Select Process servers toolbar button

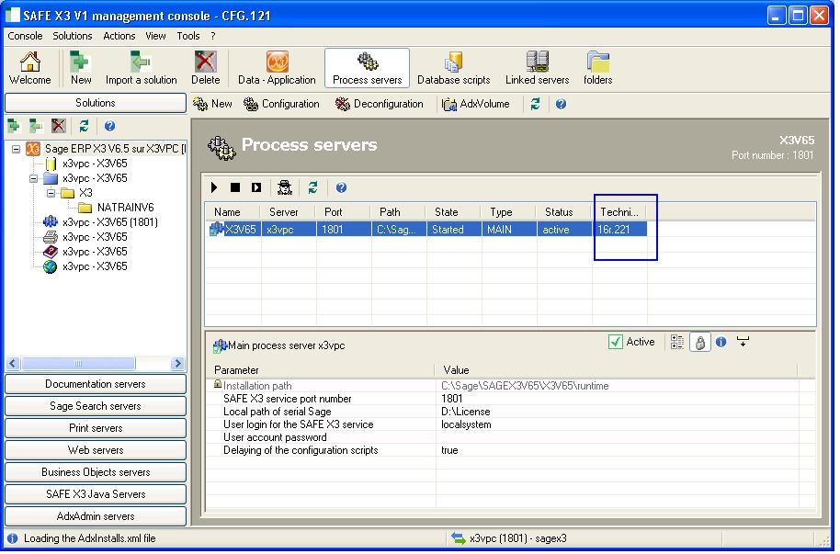coord(367,68)
